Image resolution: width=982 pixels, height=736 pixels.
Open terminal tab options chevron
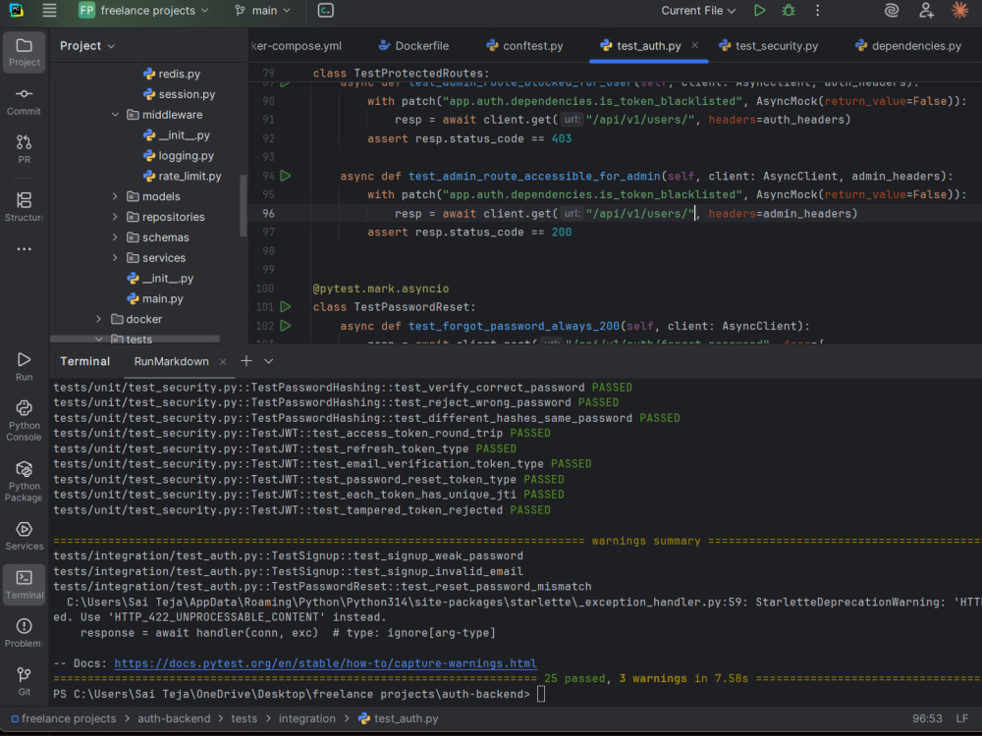[269, 361]
